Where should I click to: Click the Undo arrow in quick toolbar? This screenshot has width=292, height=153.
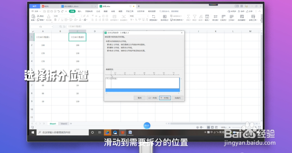[59, 11]
